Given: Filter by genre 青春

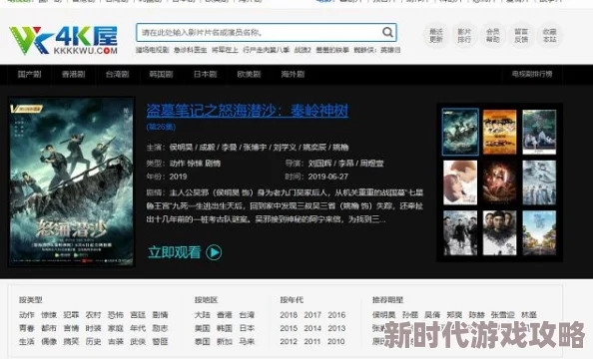Looking at the screenshot, I should [x=27, y=328].
